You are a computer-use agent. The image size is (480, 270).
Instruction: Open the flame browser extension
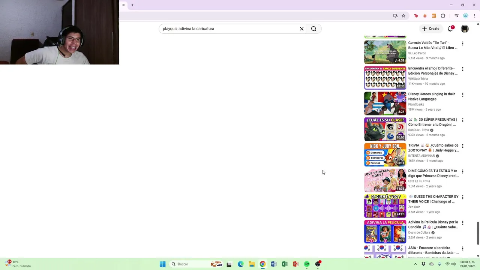(x=425, y=16)
